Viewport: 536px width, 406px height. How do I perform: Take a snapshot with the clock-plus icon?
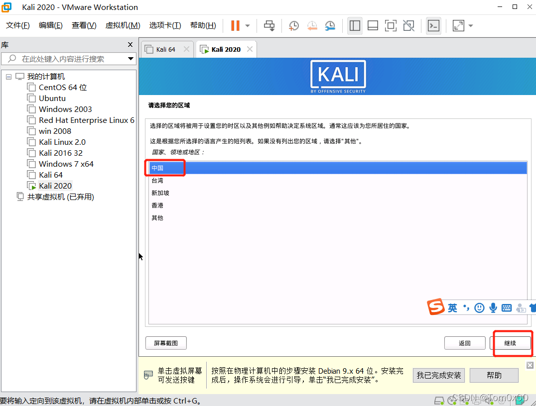coord(293,25)
